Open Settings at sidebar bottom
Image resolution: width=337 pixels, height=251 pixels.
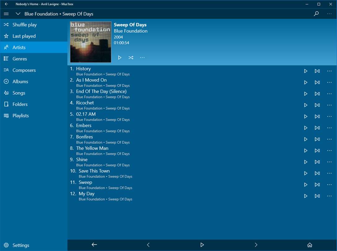point(34,245)
